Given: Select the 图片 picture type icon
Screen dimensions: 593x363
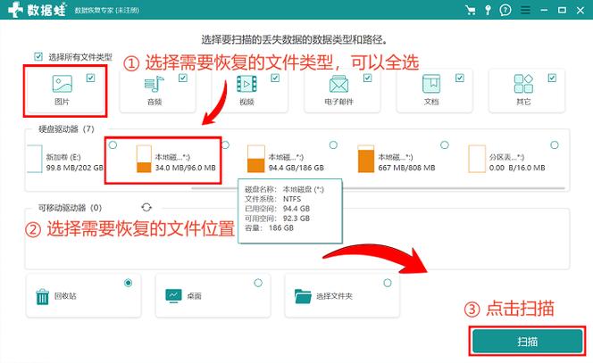Looking at the screenshot, I should point(62,84).
